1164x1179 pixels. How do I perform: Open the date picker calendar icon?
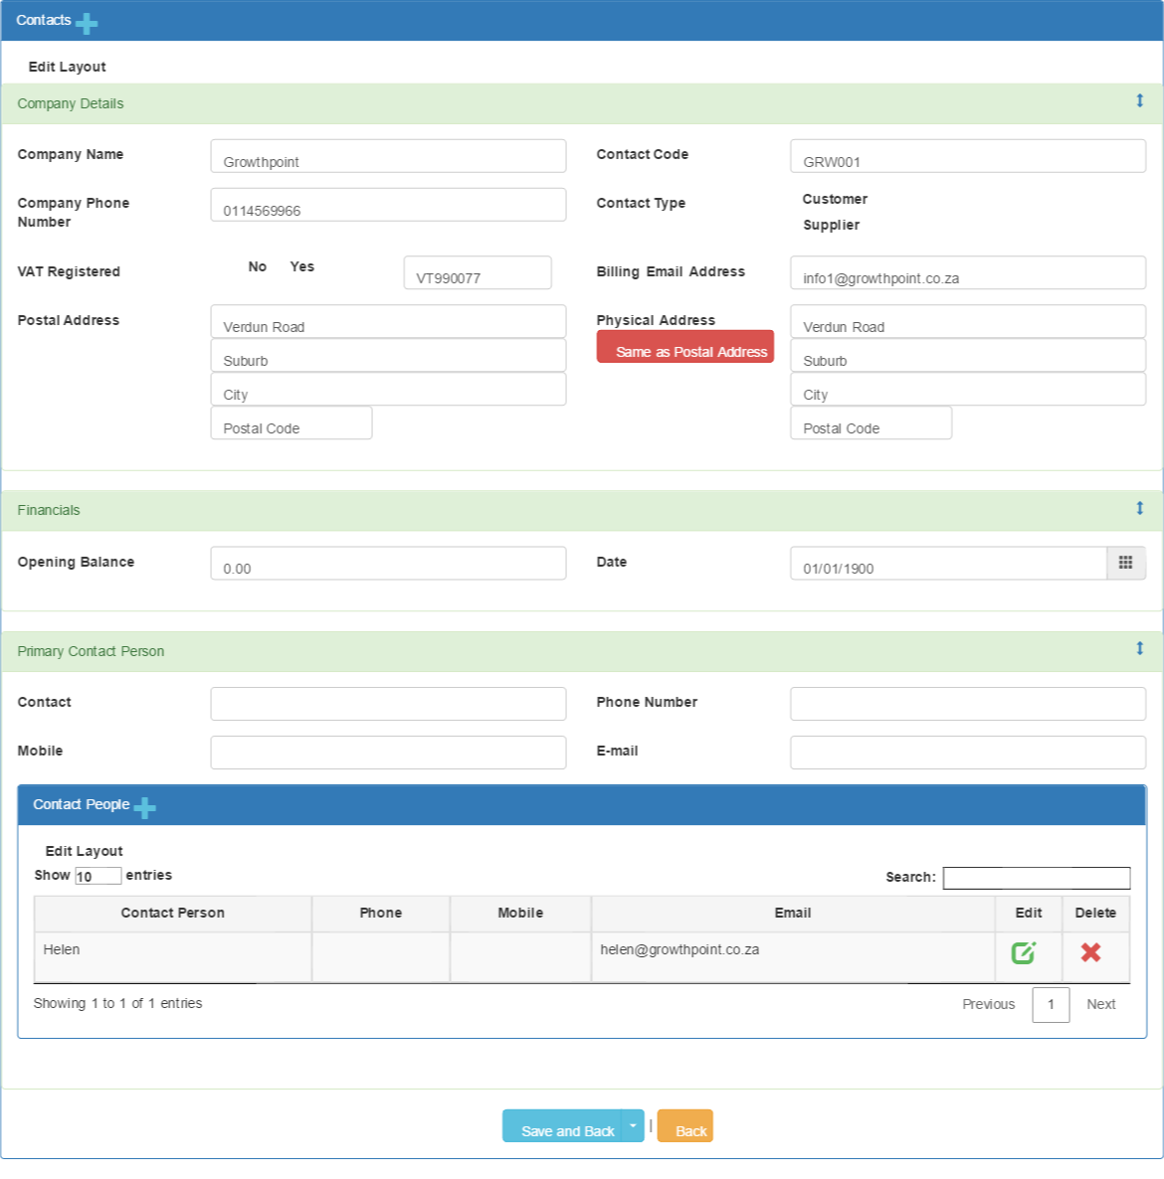click(x=1125, y=564)
